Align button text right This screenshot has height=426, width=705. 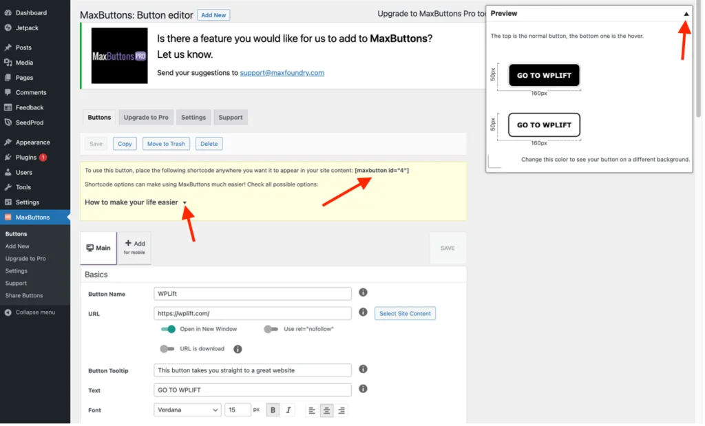(x=341, y=410)
